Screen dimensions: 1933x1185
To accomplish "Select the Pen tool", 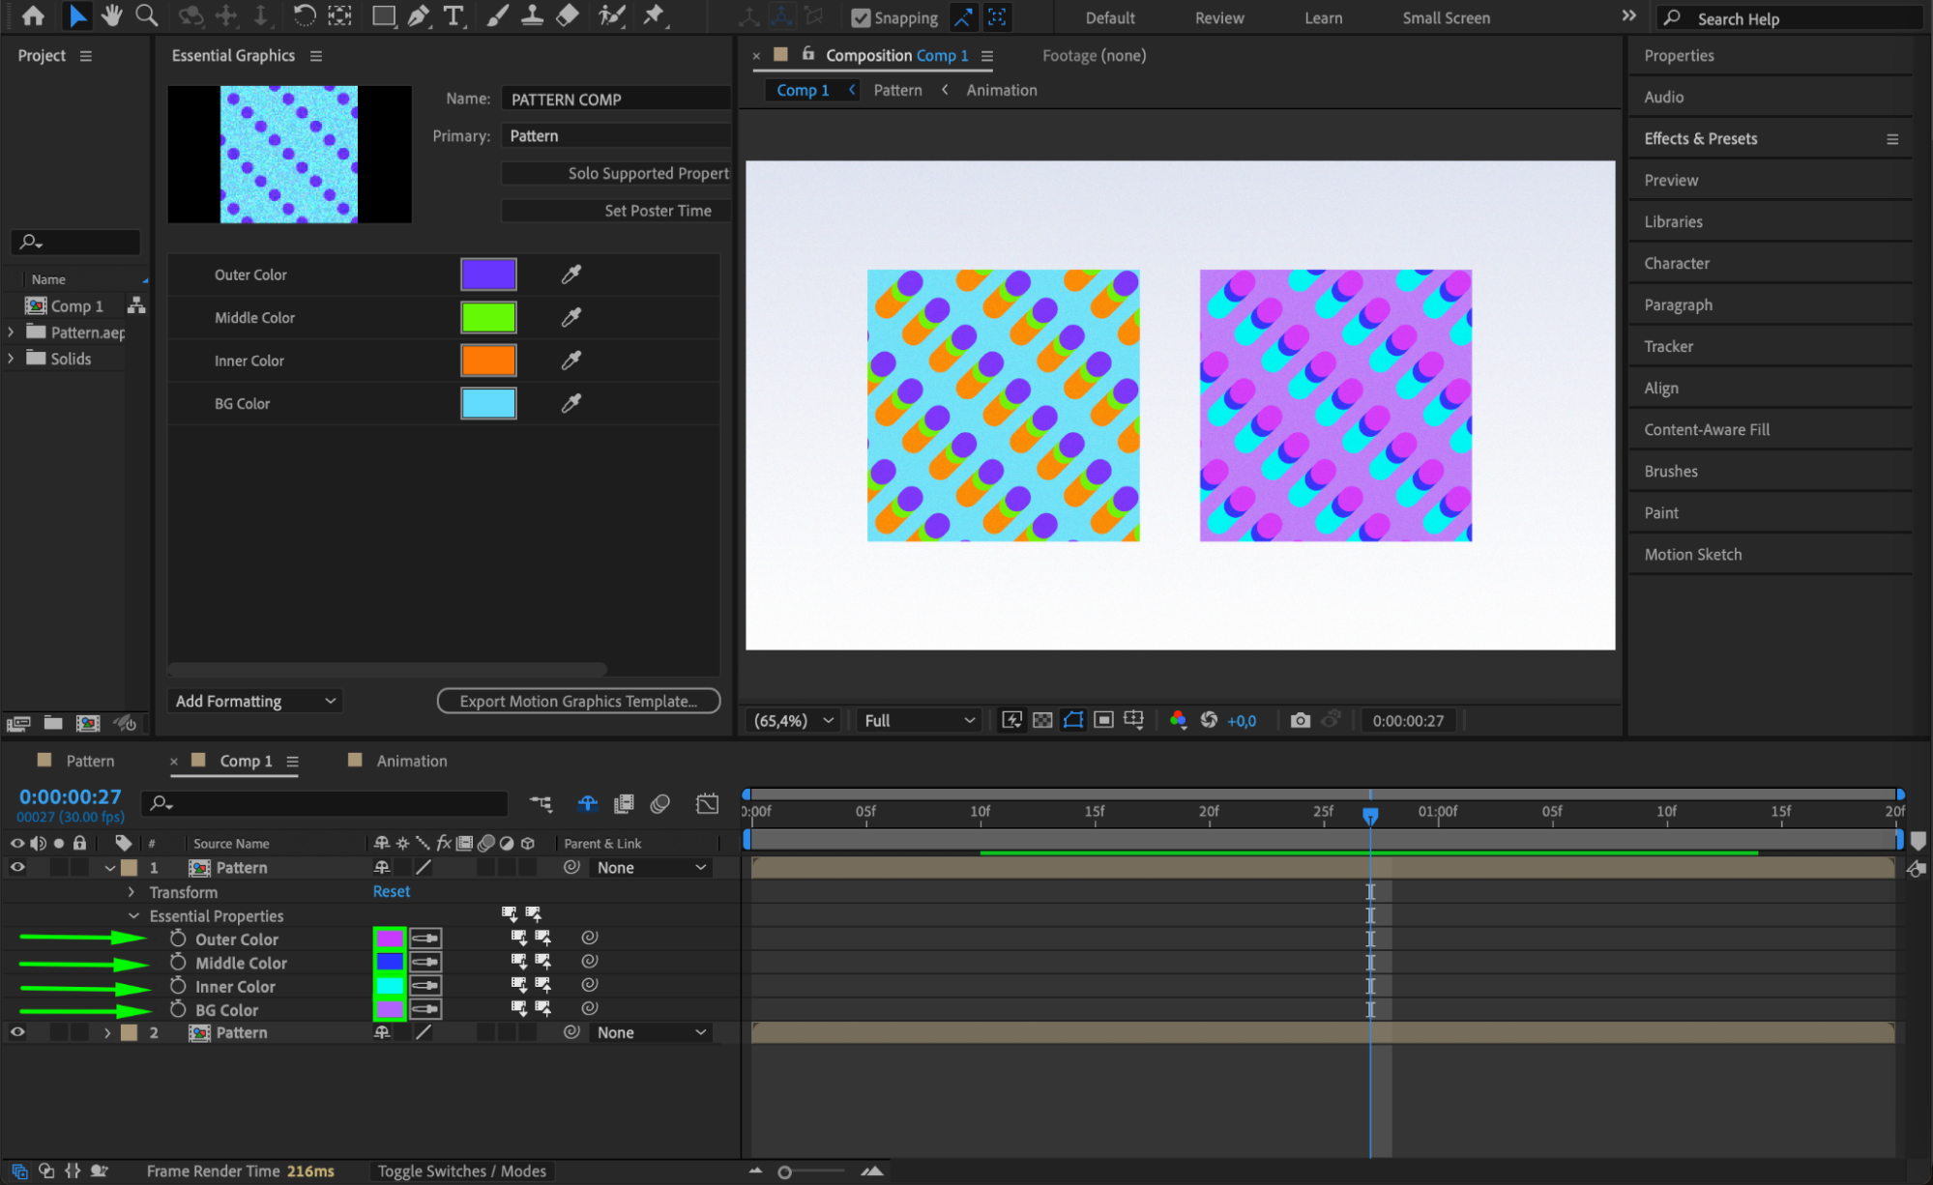I will click(x=418, y=15).
